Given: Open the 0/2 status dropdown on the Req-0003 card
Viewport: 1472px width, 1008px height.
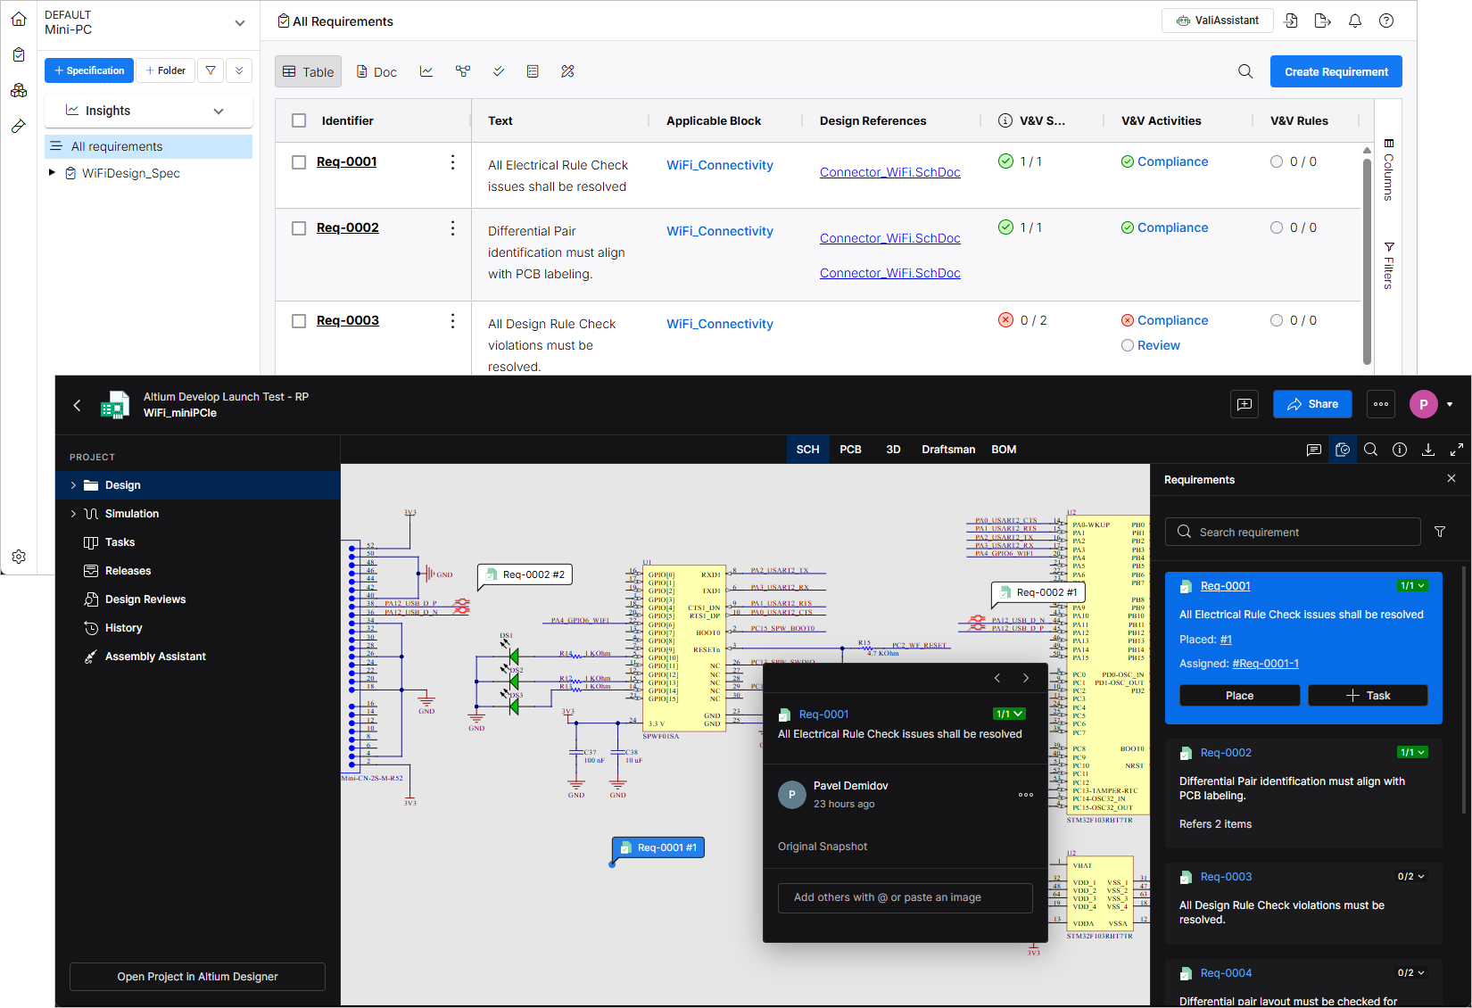Looking at the screenshot, I should pyautogui.click(x=1411, y=877).
